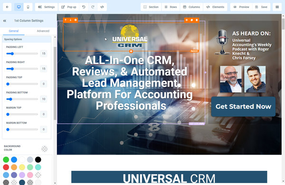Edit the Padding Bottom value field

tap(44, 99)
